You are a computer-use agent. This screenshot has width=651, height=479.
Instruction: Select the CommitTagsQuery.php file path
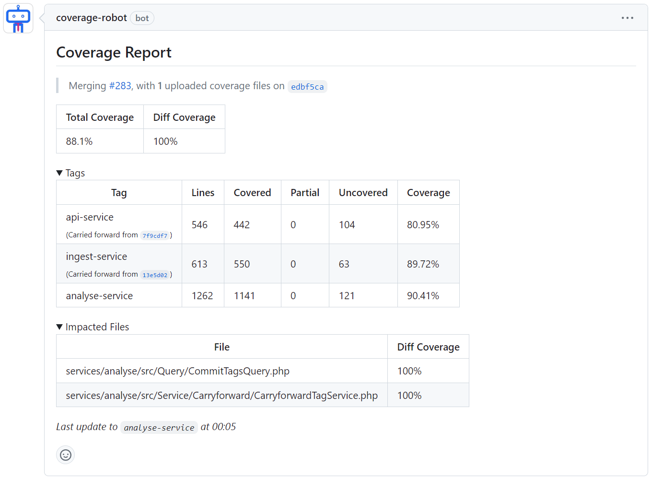pyautogui.click(x=177, y=371)
